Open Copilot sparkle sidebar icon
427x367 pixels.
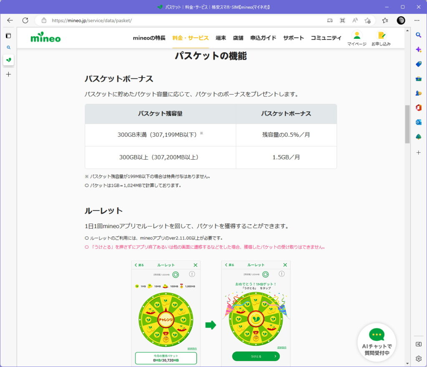(x=419, y=50)
